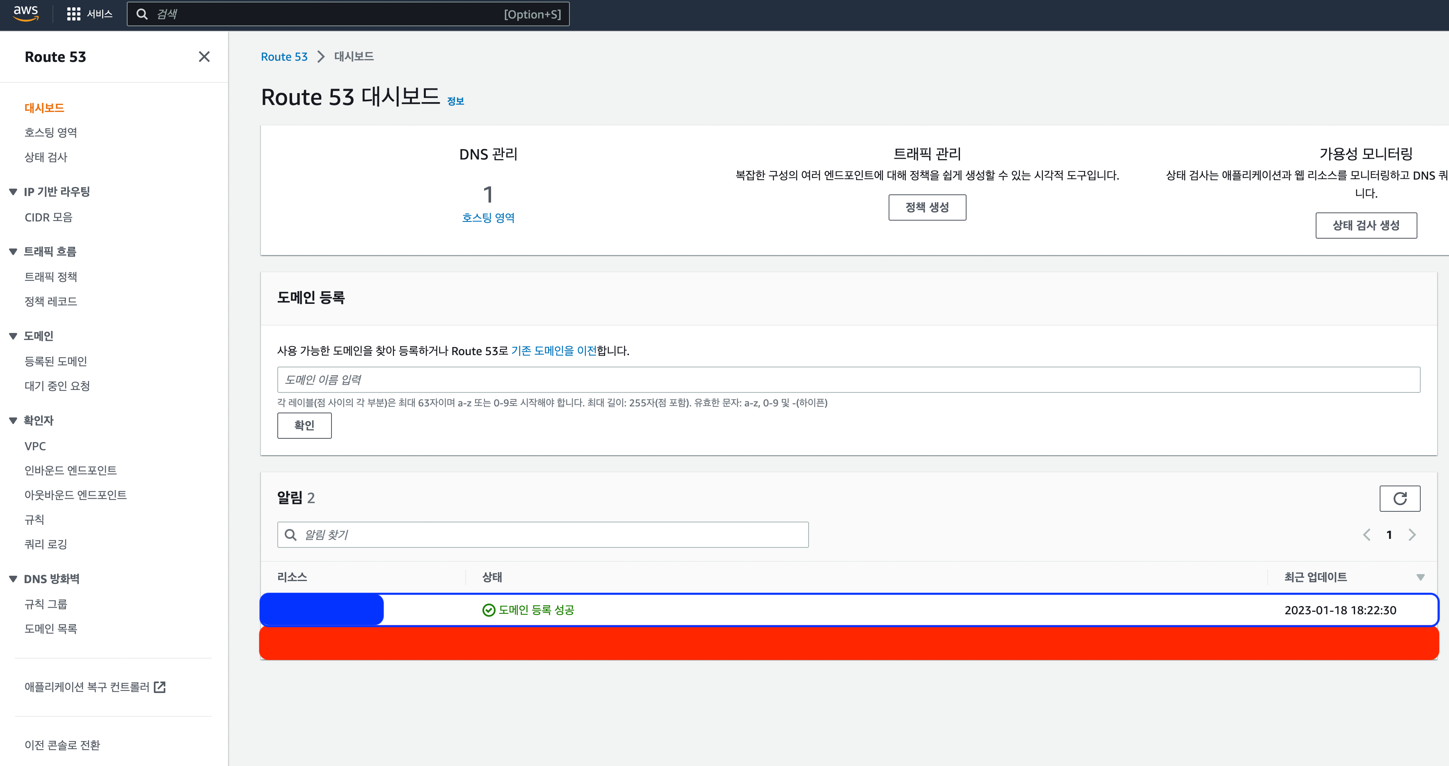
Task: Select 대시보드 in the sidebar
Action: coord(44,108)
